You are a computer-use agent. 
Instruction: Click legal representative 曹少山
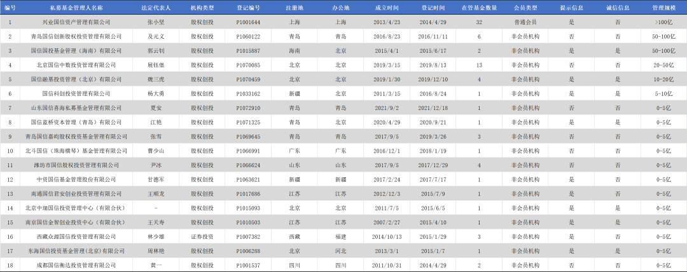[156, 151]
